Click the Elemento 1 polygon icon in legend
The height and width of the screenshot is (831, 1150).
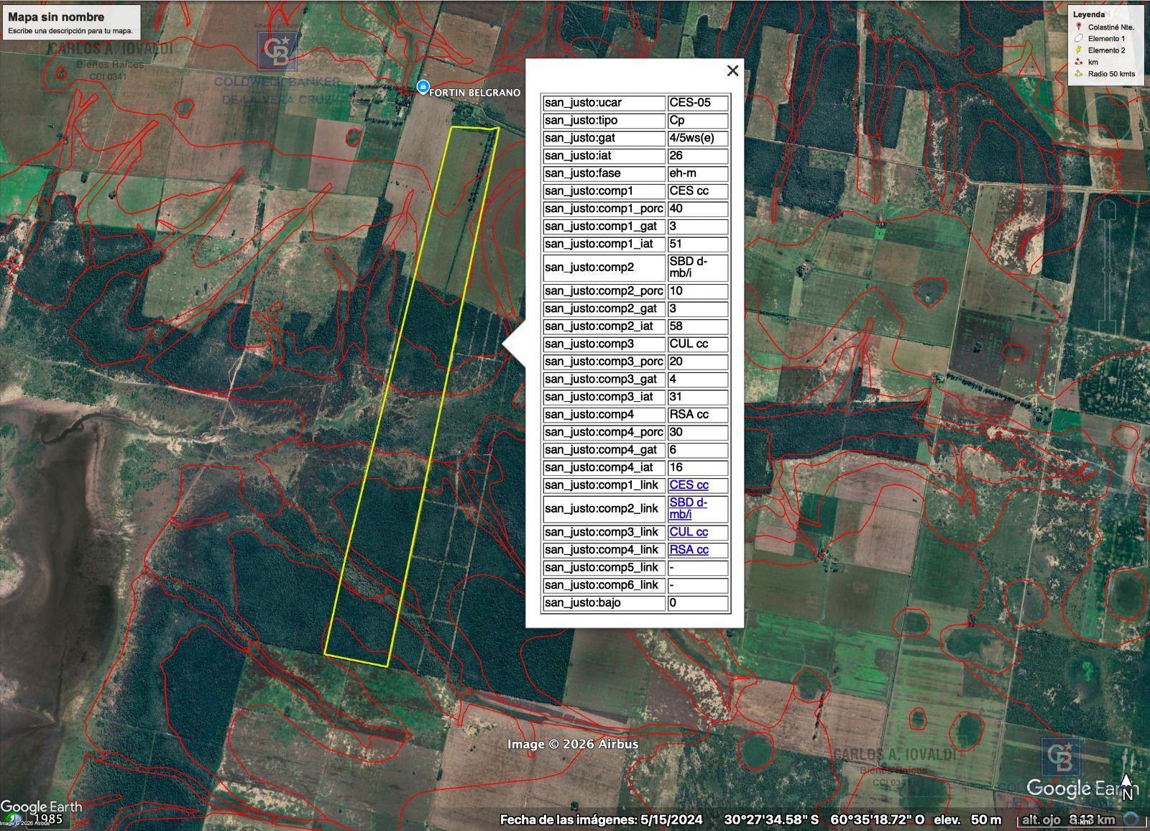1078,38
